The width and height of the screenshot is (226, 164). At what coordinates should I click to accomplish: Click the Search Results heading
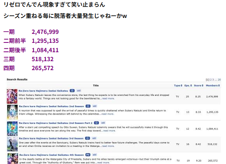point(17,79)
